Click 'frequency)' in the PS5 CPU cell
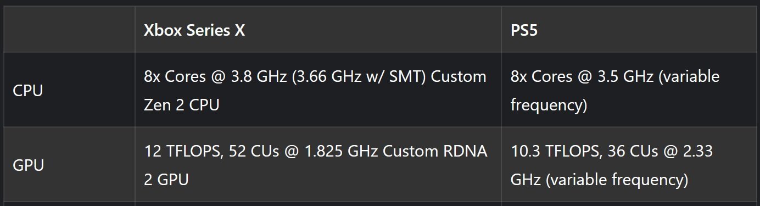 click(x=549, y=105)
